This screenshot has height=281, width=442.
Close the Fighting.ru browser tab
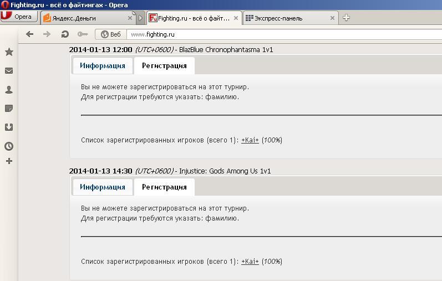236,18
